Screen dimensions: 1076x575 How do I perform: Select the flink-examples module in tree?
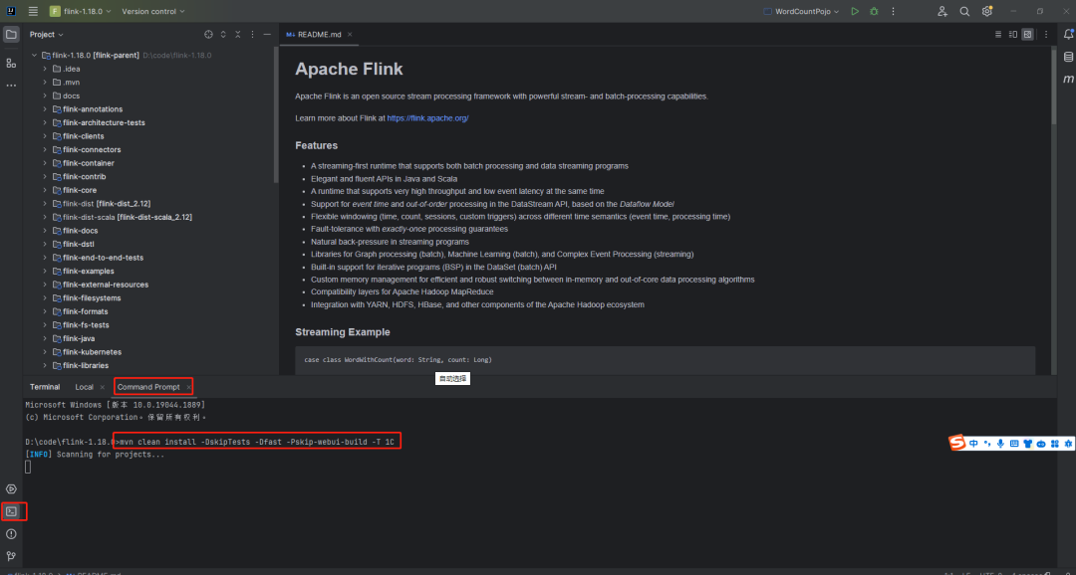pyautogui.click(x=88, y=271)
